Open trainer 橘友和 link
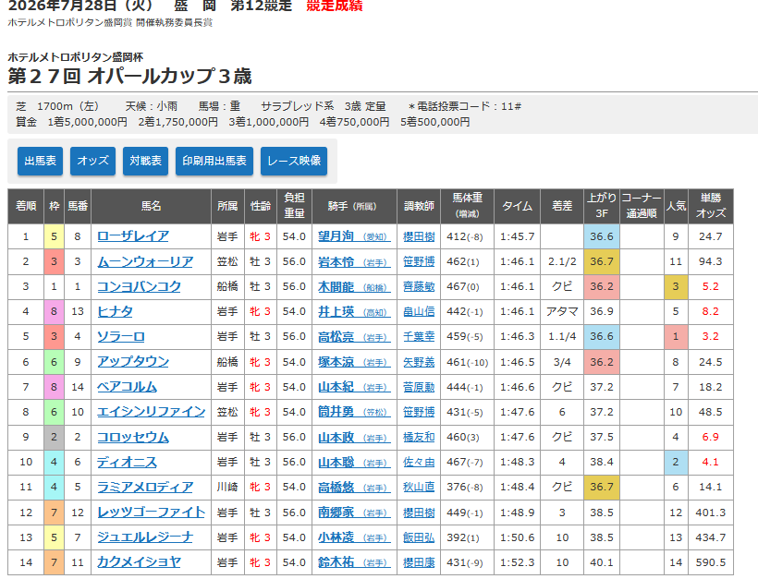This screenshot has height=579, width=758. [x=419, y=437]
